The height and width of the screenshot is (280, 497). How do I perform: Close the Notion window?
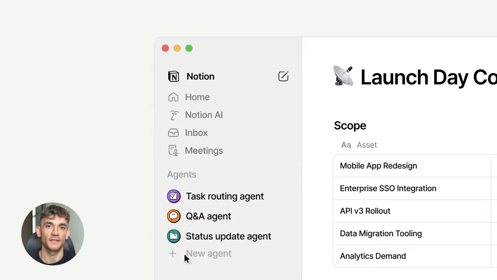pos(165,48)
